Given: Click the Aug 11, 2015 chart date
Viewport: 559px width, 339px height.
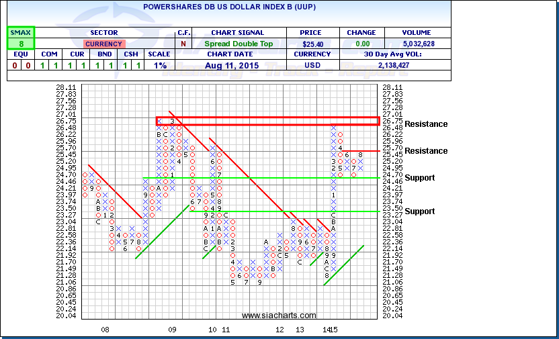Looking at the screenshot, I should [237, 65].
